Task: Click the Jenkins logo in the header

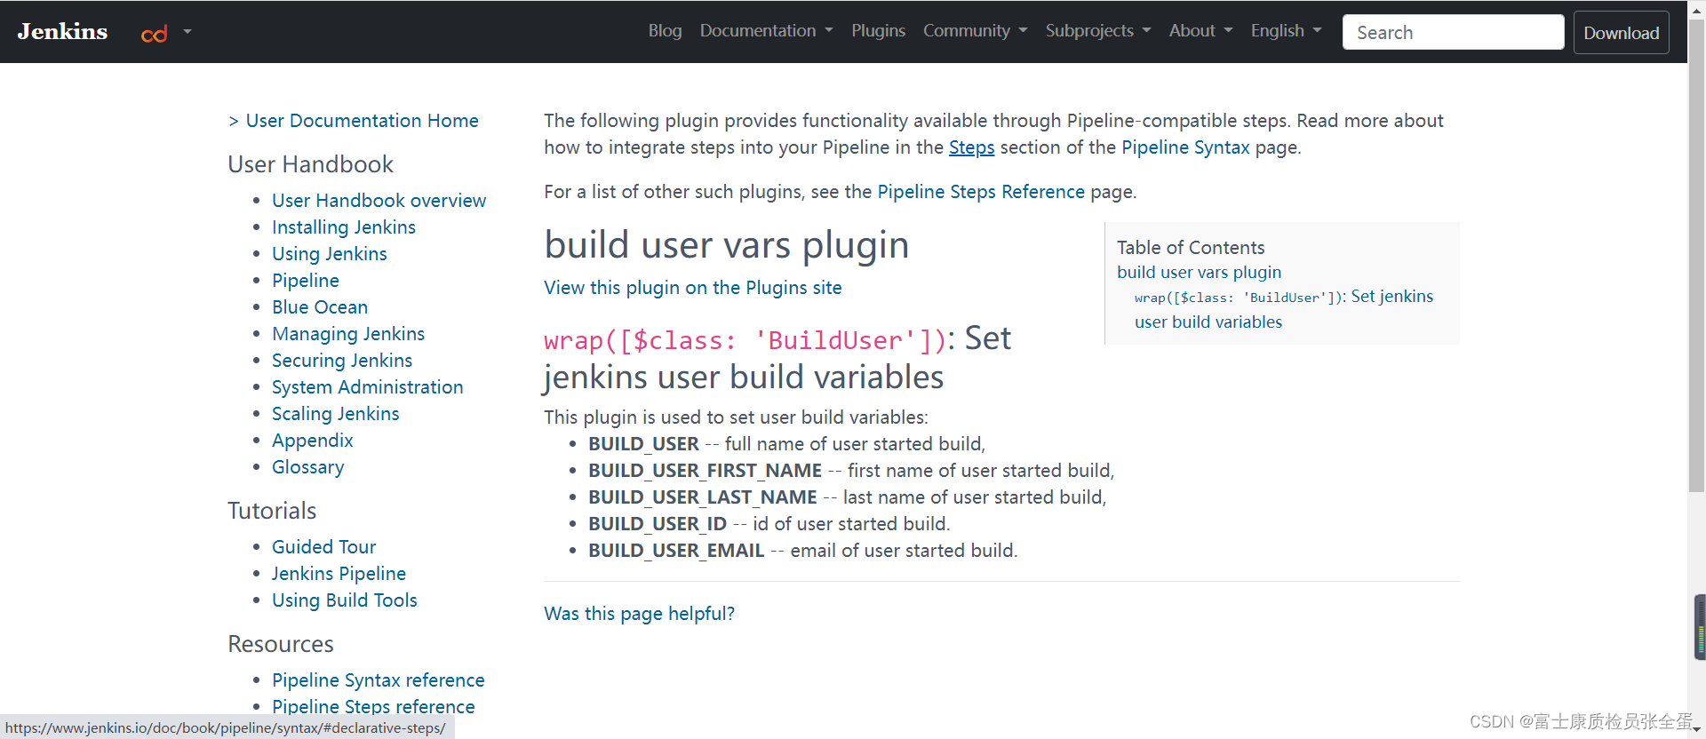Action: 62,31
